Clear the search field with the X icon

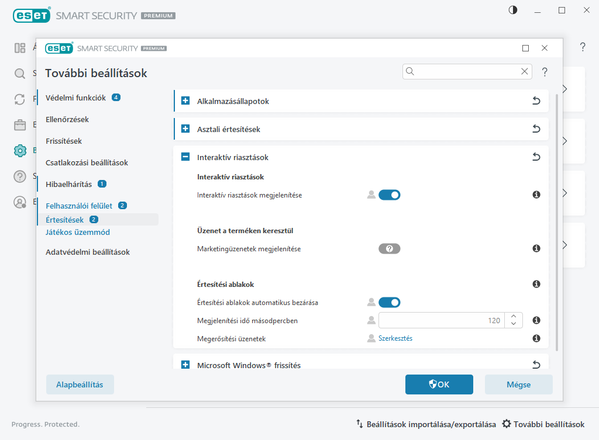point(524,71)
